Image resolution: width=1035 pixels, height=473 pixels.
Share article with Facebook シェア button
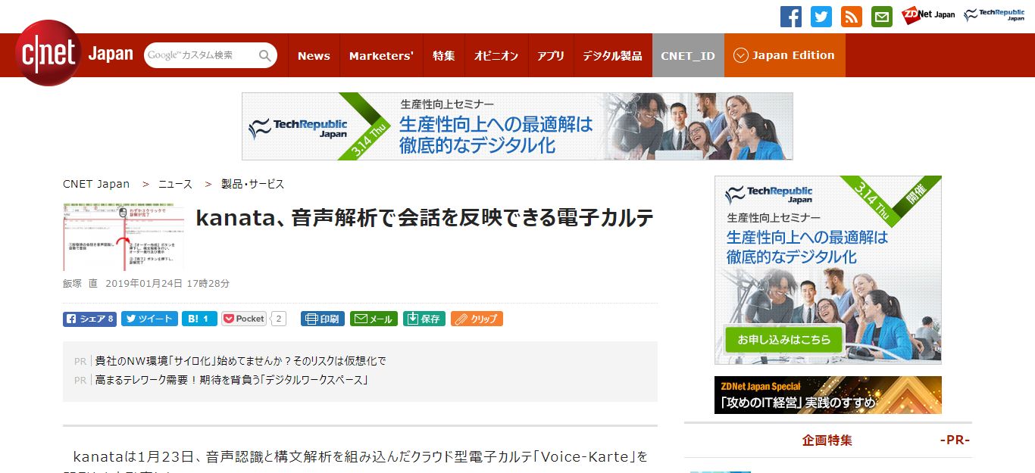tap(89, 319)
